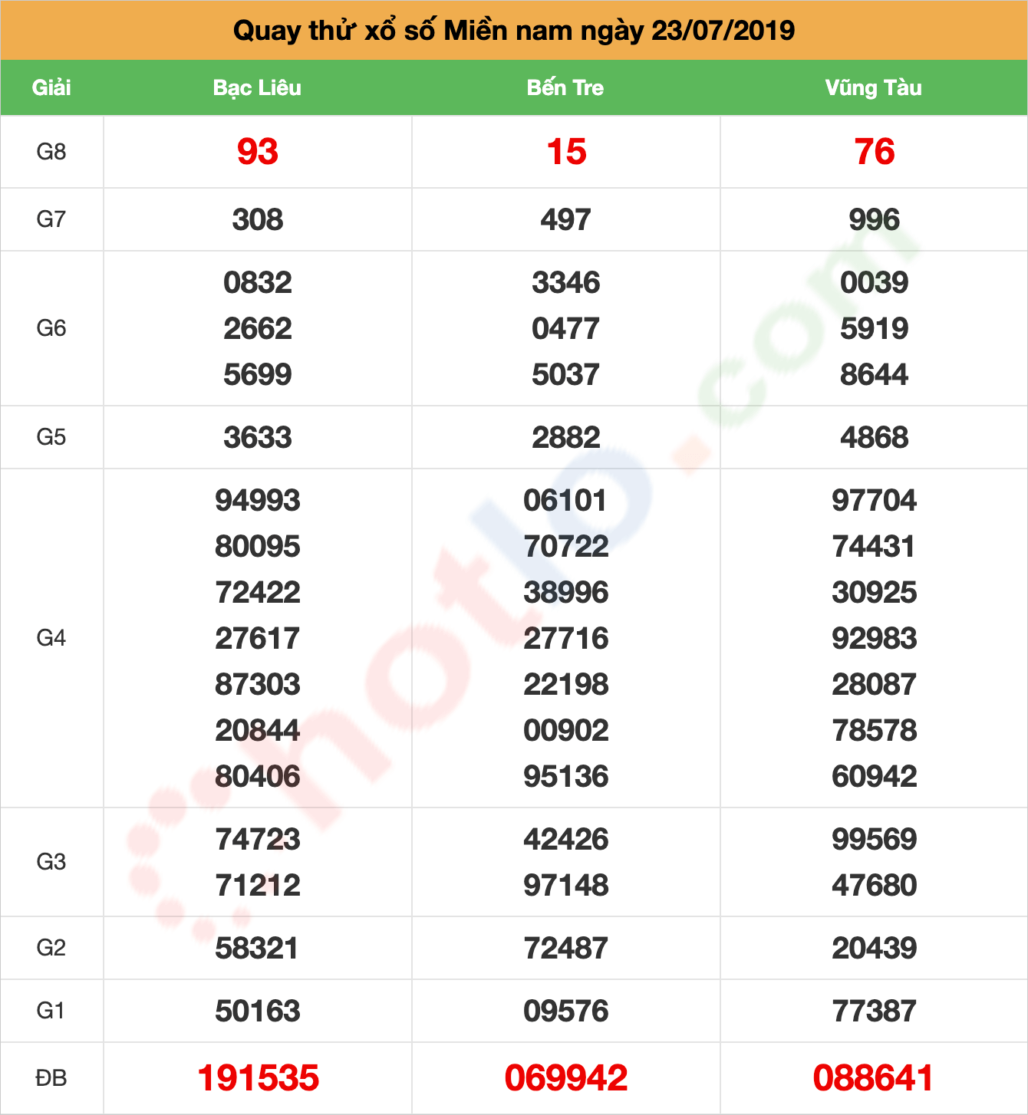Select G4 number 87303
Viewport: 1028px width, 1115px height.
coord(258,685)
